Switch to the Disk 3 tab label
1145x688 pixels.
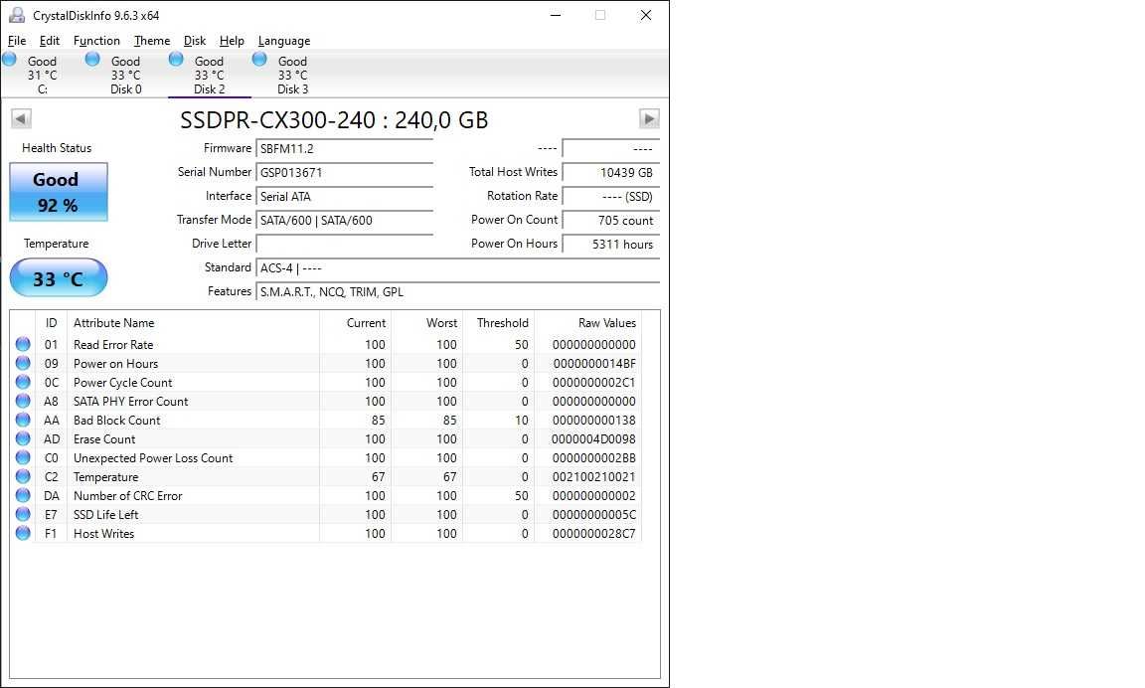[293, 89]
